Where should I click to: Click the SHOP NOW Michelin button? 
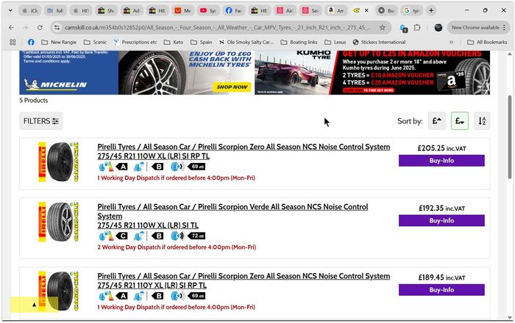[232, 87]
